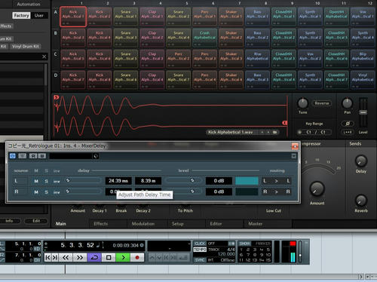The width and height of the screenshot is (377, 282).
Task: Open the L channel routing selector
Action: (276, 181)
